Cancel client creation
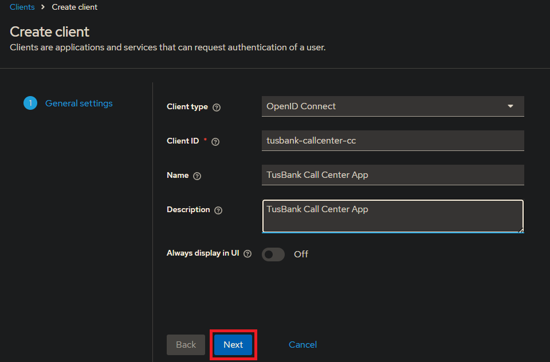Viewport: 550px width, 362px height. tap(302, 345)
